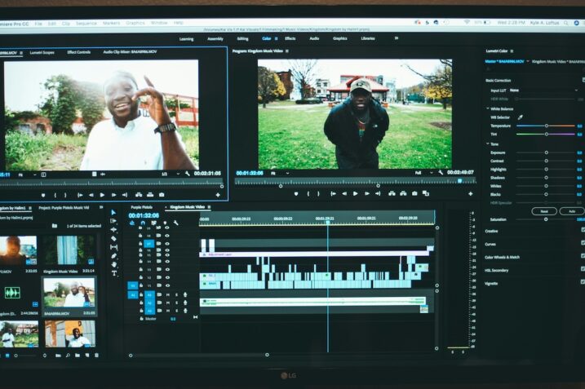Adjust the Temperature slider handle

[546, 126]
